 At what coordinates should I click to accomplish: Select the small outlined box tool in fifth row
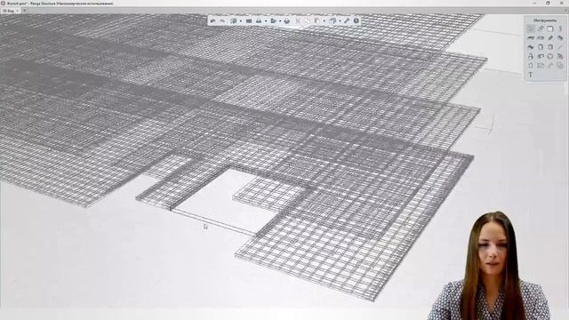(531, 66)
